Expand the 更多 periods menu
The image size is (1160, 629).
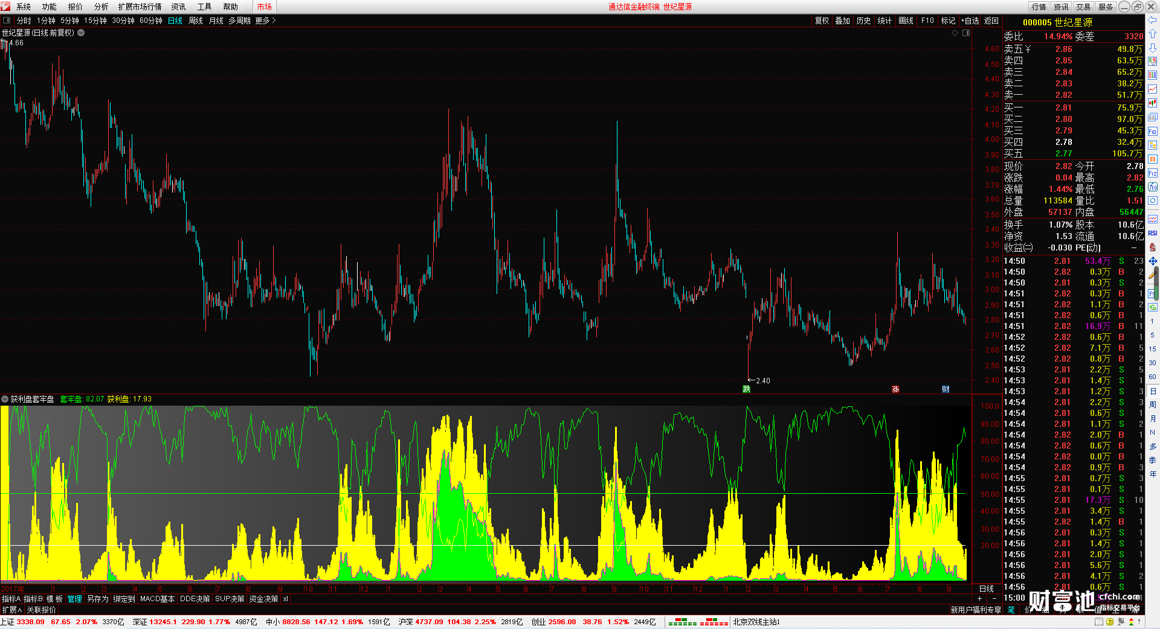[x=265, y=21]
